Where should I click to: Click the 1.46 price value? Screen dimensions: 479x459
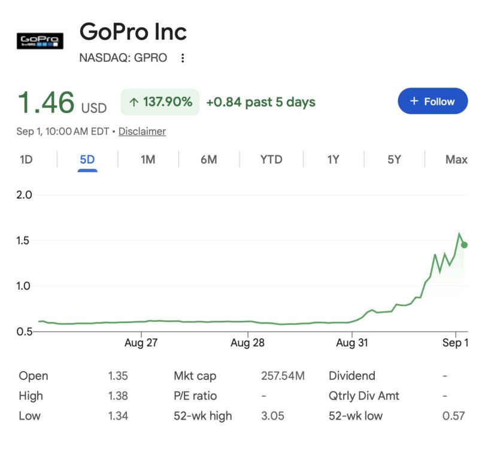coord(46,102)
